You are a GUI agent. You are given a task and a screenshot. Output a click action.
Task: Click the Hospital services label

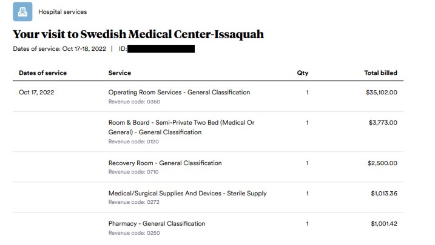click(62, 12)
